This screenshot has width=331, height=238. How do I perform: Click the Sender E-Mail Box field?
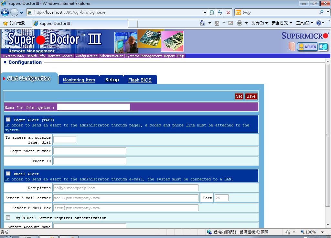tap(126, 208)
